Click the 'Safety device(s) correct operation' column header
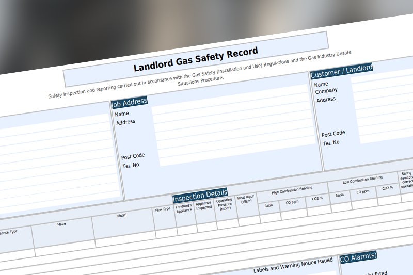413x275 pixels. pyautogui.click(x=407, y=180)
